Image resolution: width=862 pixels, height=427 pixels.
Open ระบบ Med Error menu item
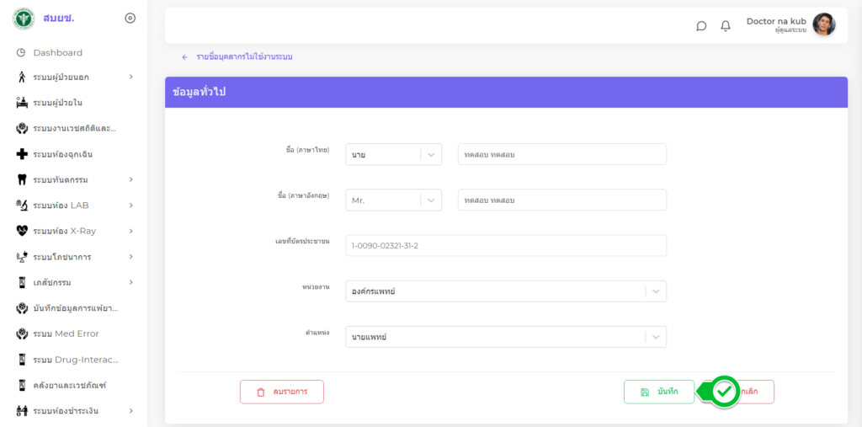click(x=66, y=334)
